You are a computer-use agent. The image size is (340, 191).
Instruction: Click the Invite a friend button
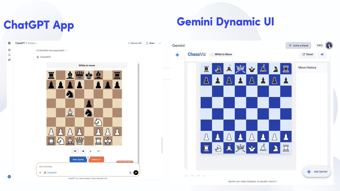298,45
